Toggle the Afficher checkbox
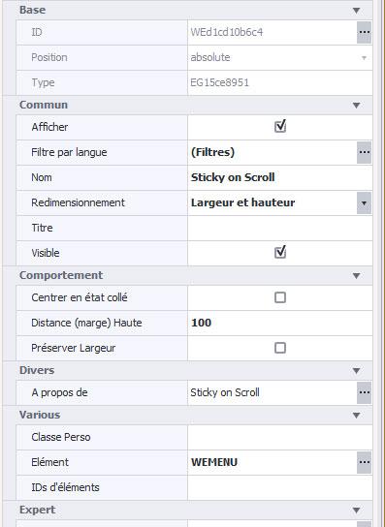The height and width of the screenshot is (527, 385). tap(280, 127)
